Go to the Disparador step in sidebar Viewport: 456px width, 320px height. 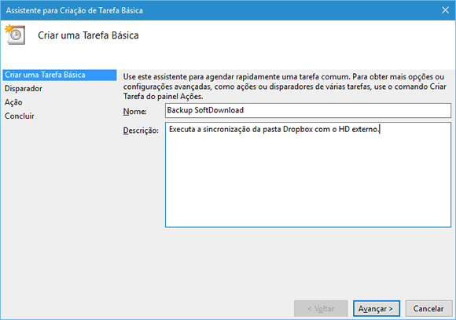24,88
